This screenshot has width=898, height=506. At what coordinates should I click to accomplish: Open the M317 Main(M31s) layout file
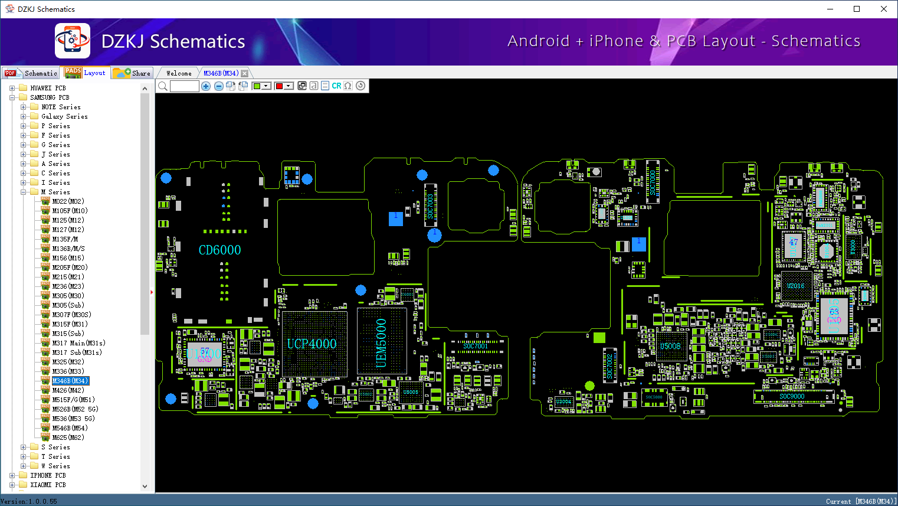79,343
